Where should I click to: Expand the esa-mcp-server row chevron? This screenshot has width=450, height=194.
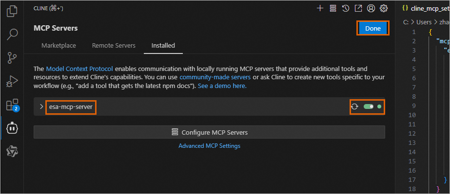pos(41,106)
